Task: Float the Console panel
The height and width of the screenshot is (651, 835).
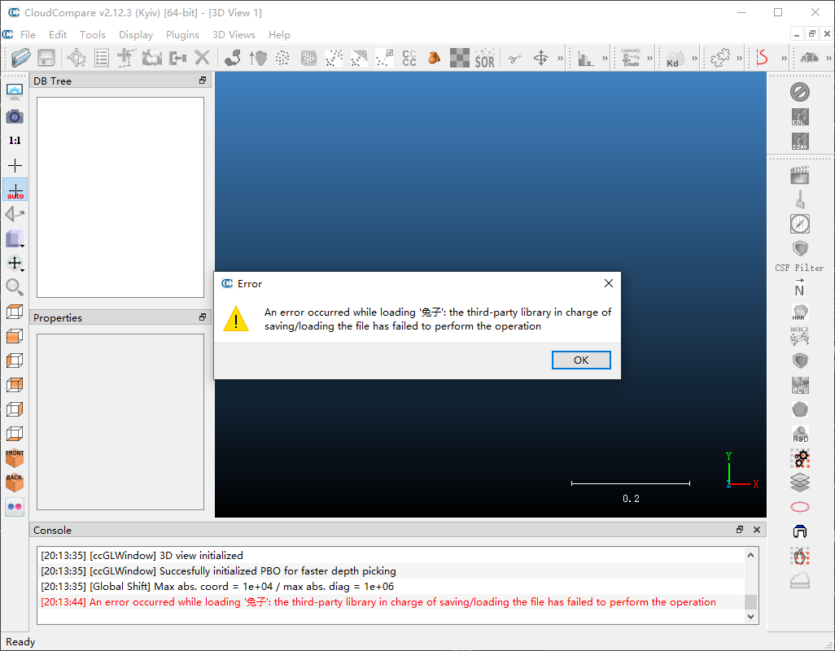Action: [x=740, y=530]
